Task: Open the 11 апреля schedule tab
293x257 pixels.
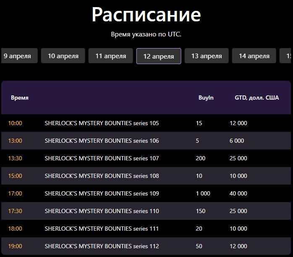Action: coord(110,56)
